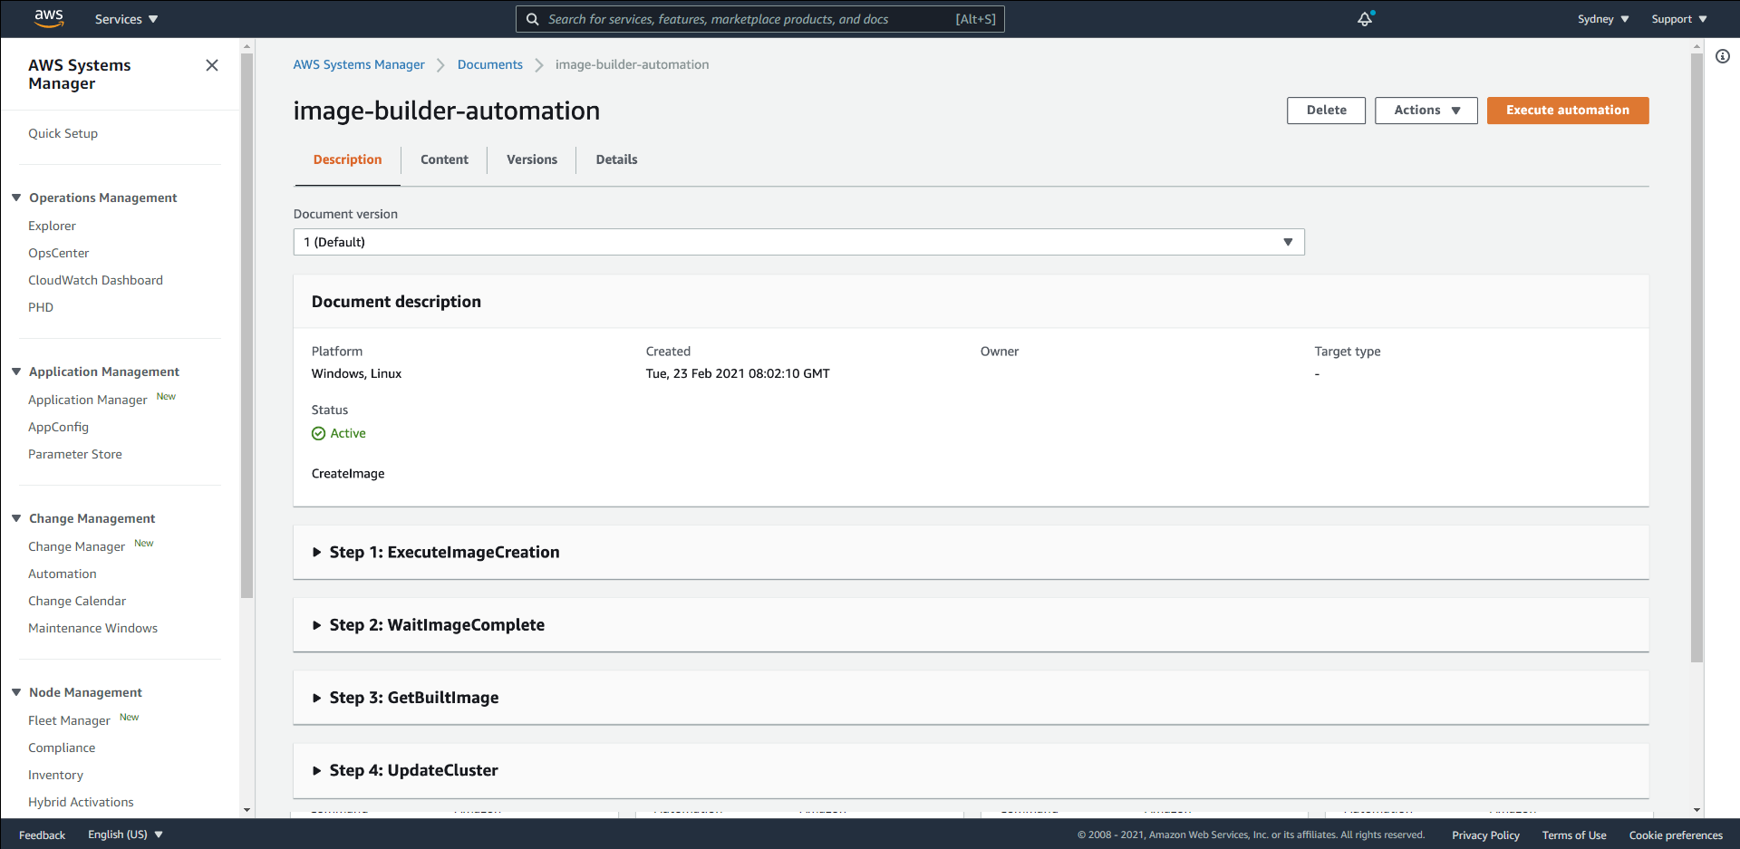Image resolution: width=1740 pixels, height=849 pixels.
Task: Open Application Manager link
Action: (88, 400)
